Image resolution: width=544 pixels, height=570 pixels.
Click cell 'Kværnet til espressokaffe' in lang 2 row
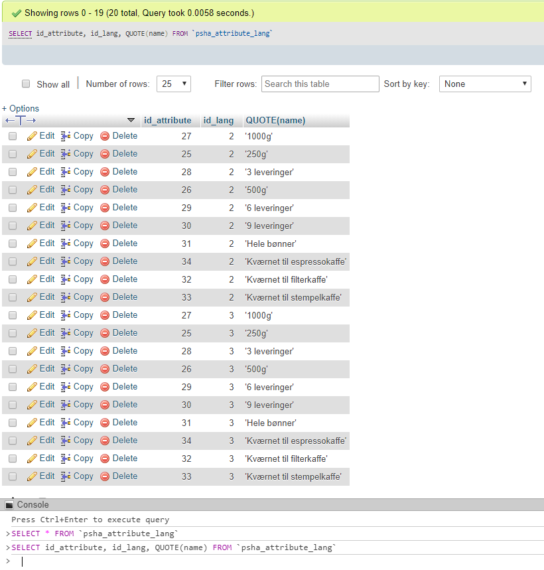click(x=296, y=261)
